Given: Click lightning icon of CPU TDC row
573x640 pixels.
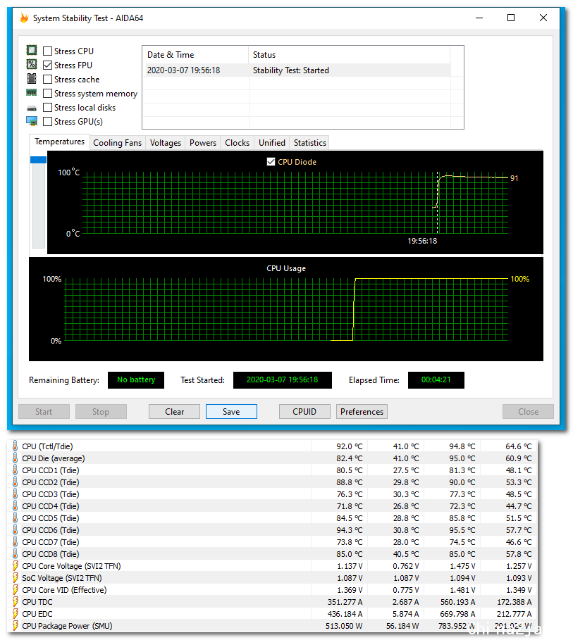Looking at the screenshot, I should click(x=15, y=602).
